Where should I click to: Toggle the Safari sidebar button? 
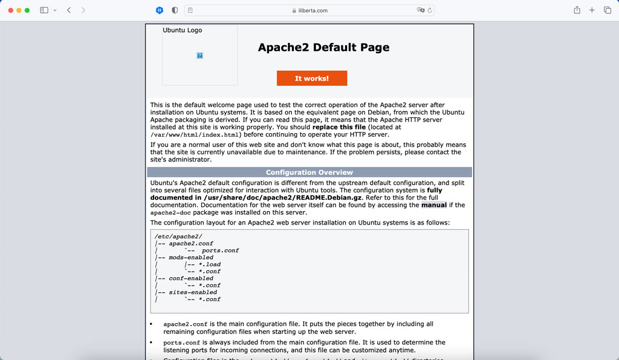(44, 10)
